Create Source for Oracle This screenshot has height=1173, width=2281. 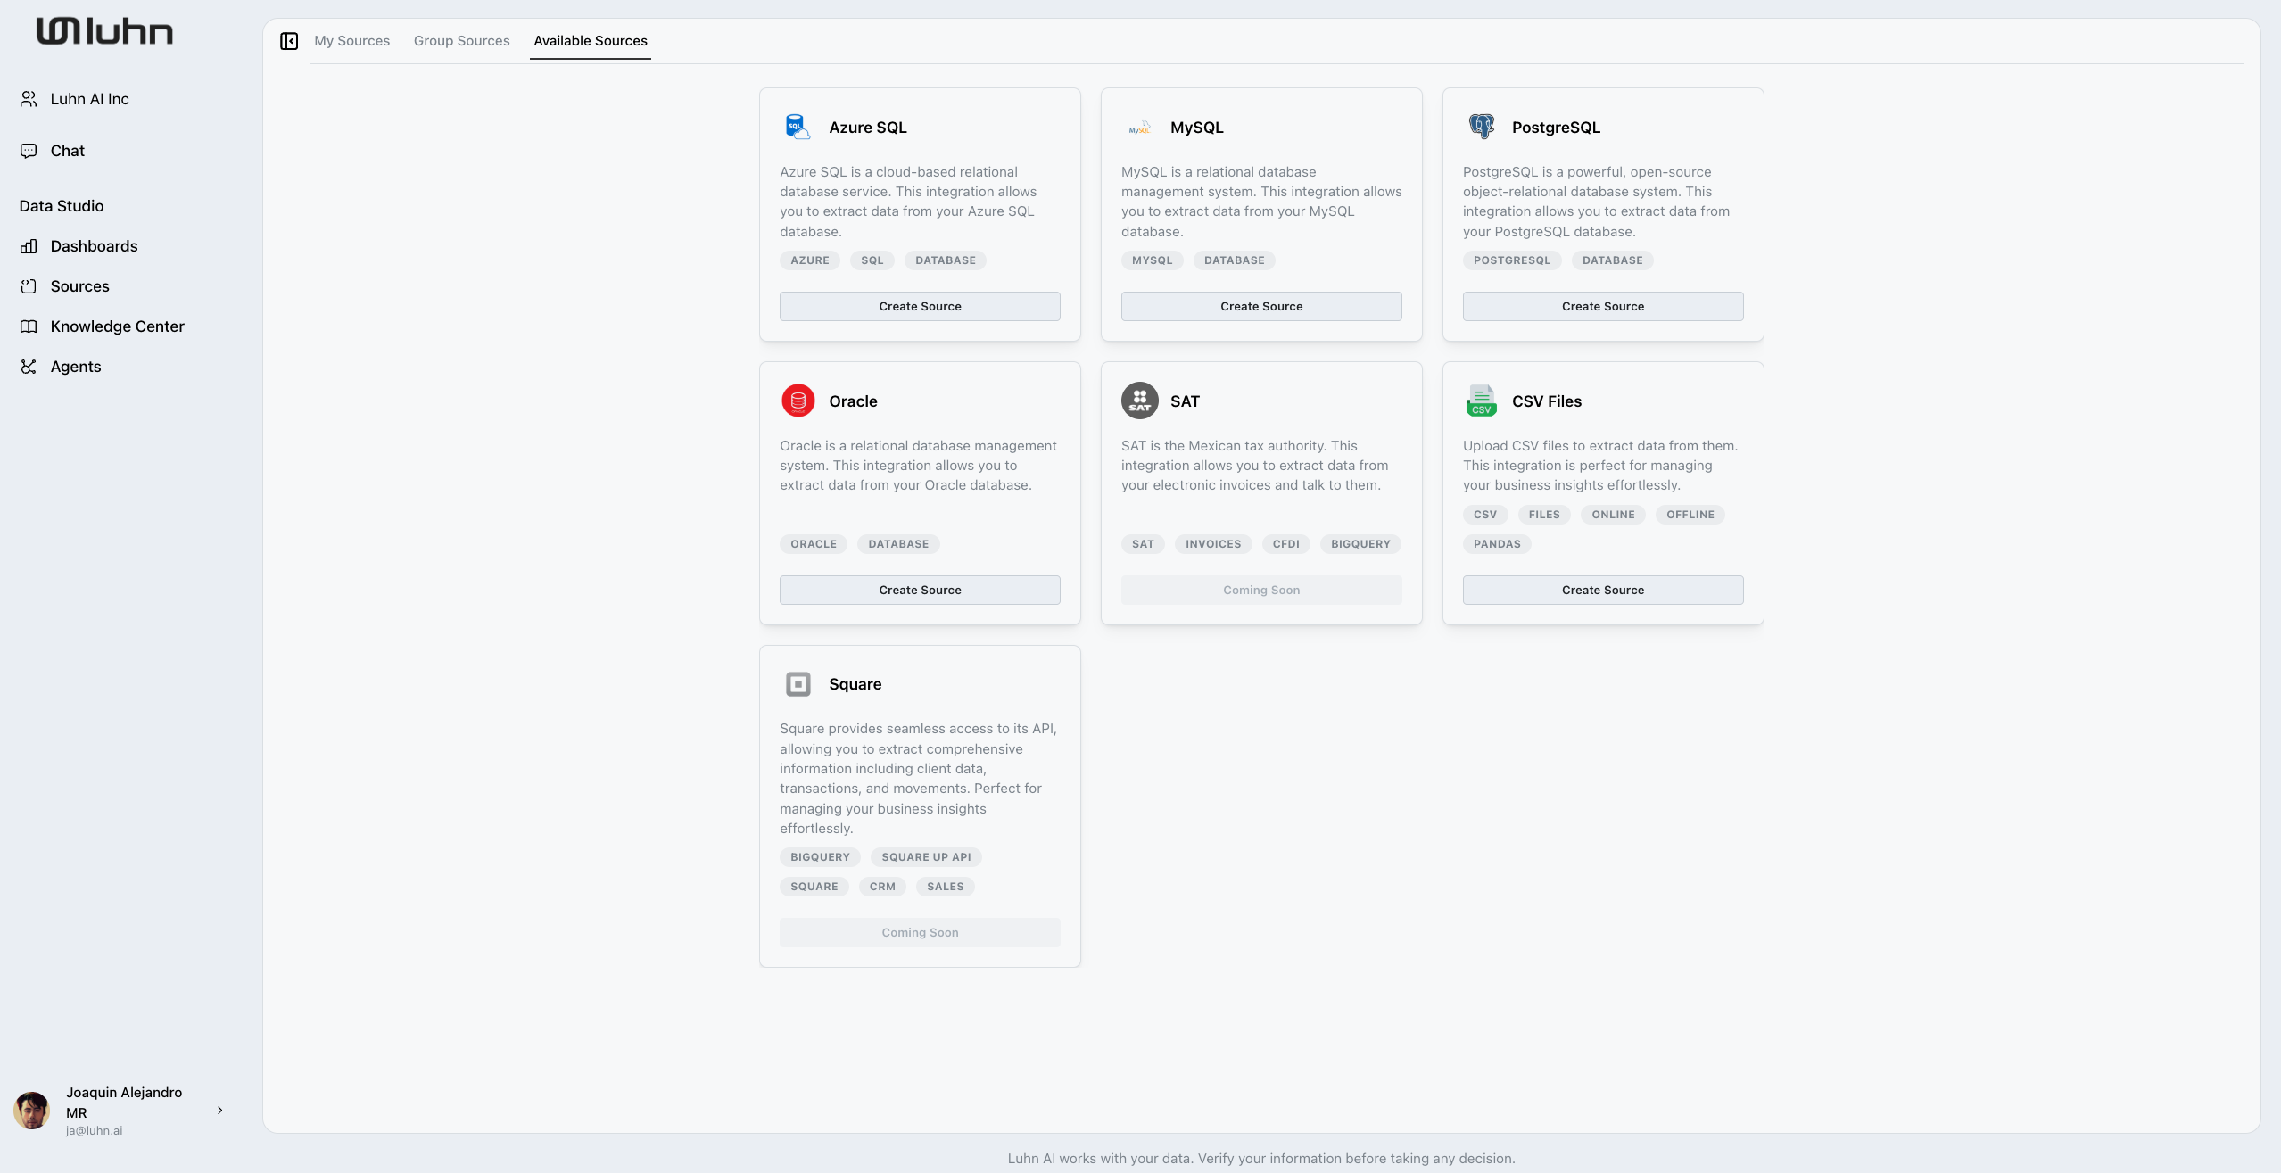(x=920, y=590)
